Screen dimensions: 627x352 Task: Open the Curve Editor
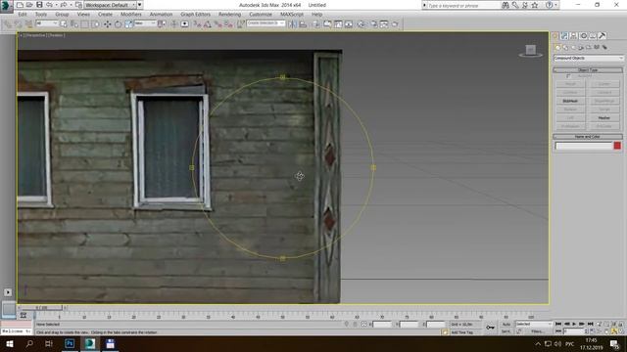click(338, 24)
